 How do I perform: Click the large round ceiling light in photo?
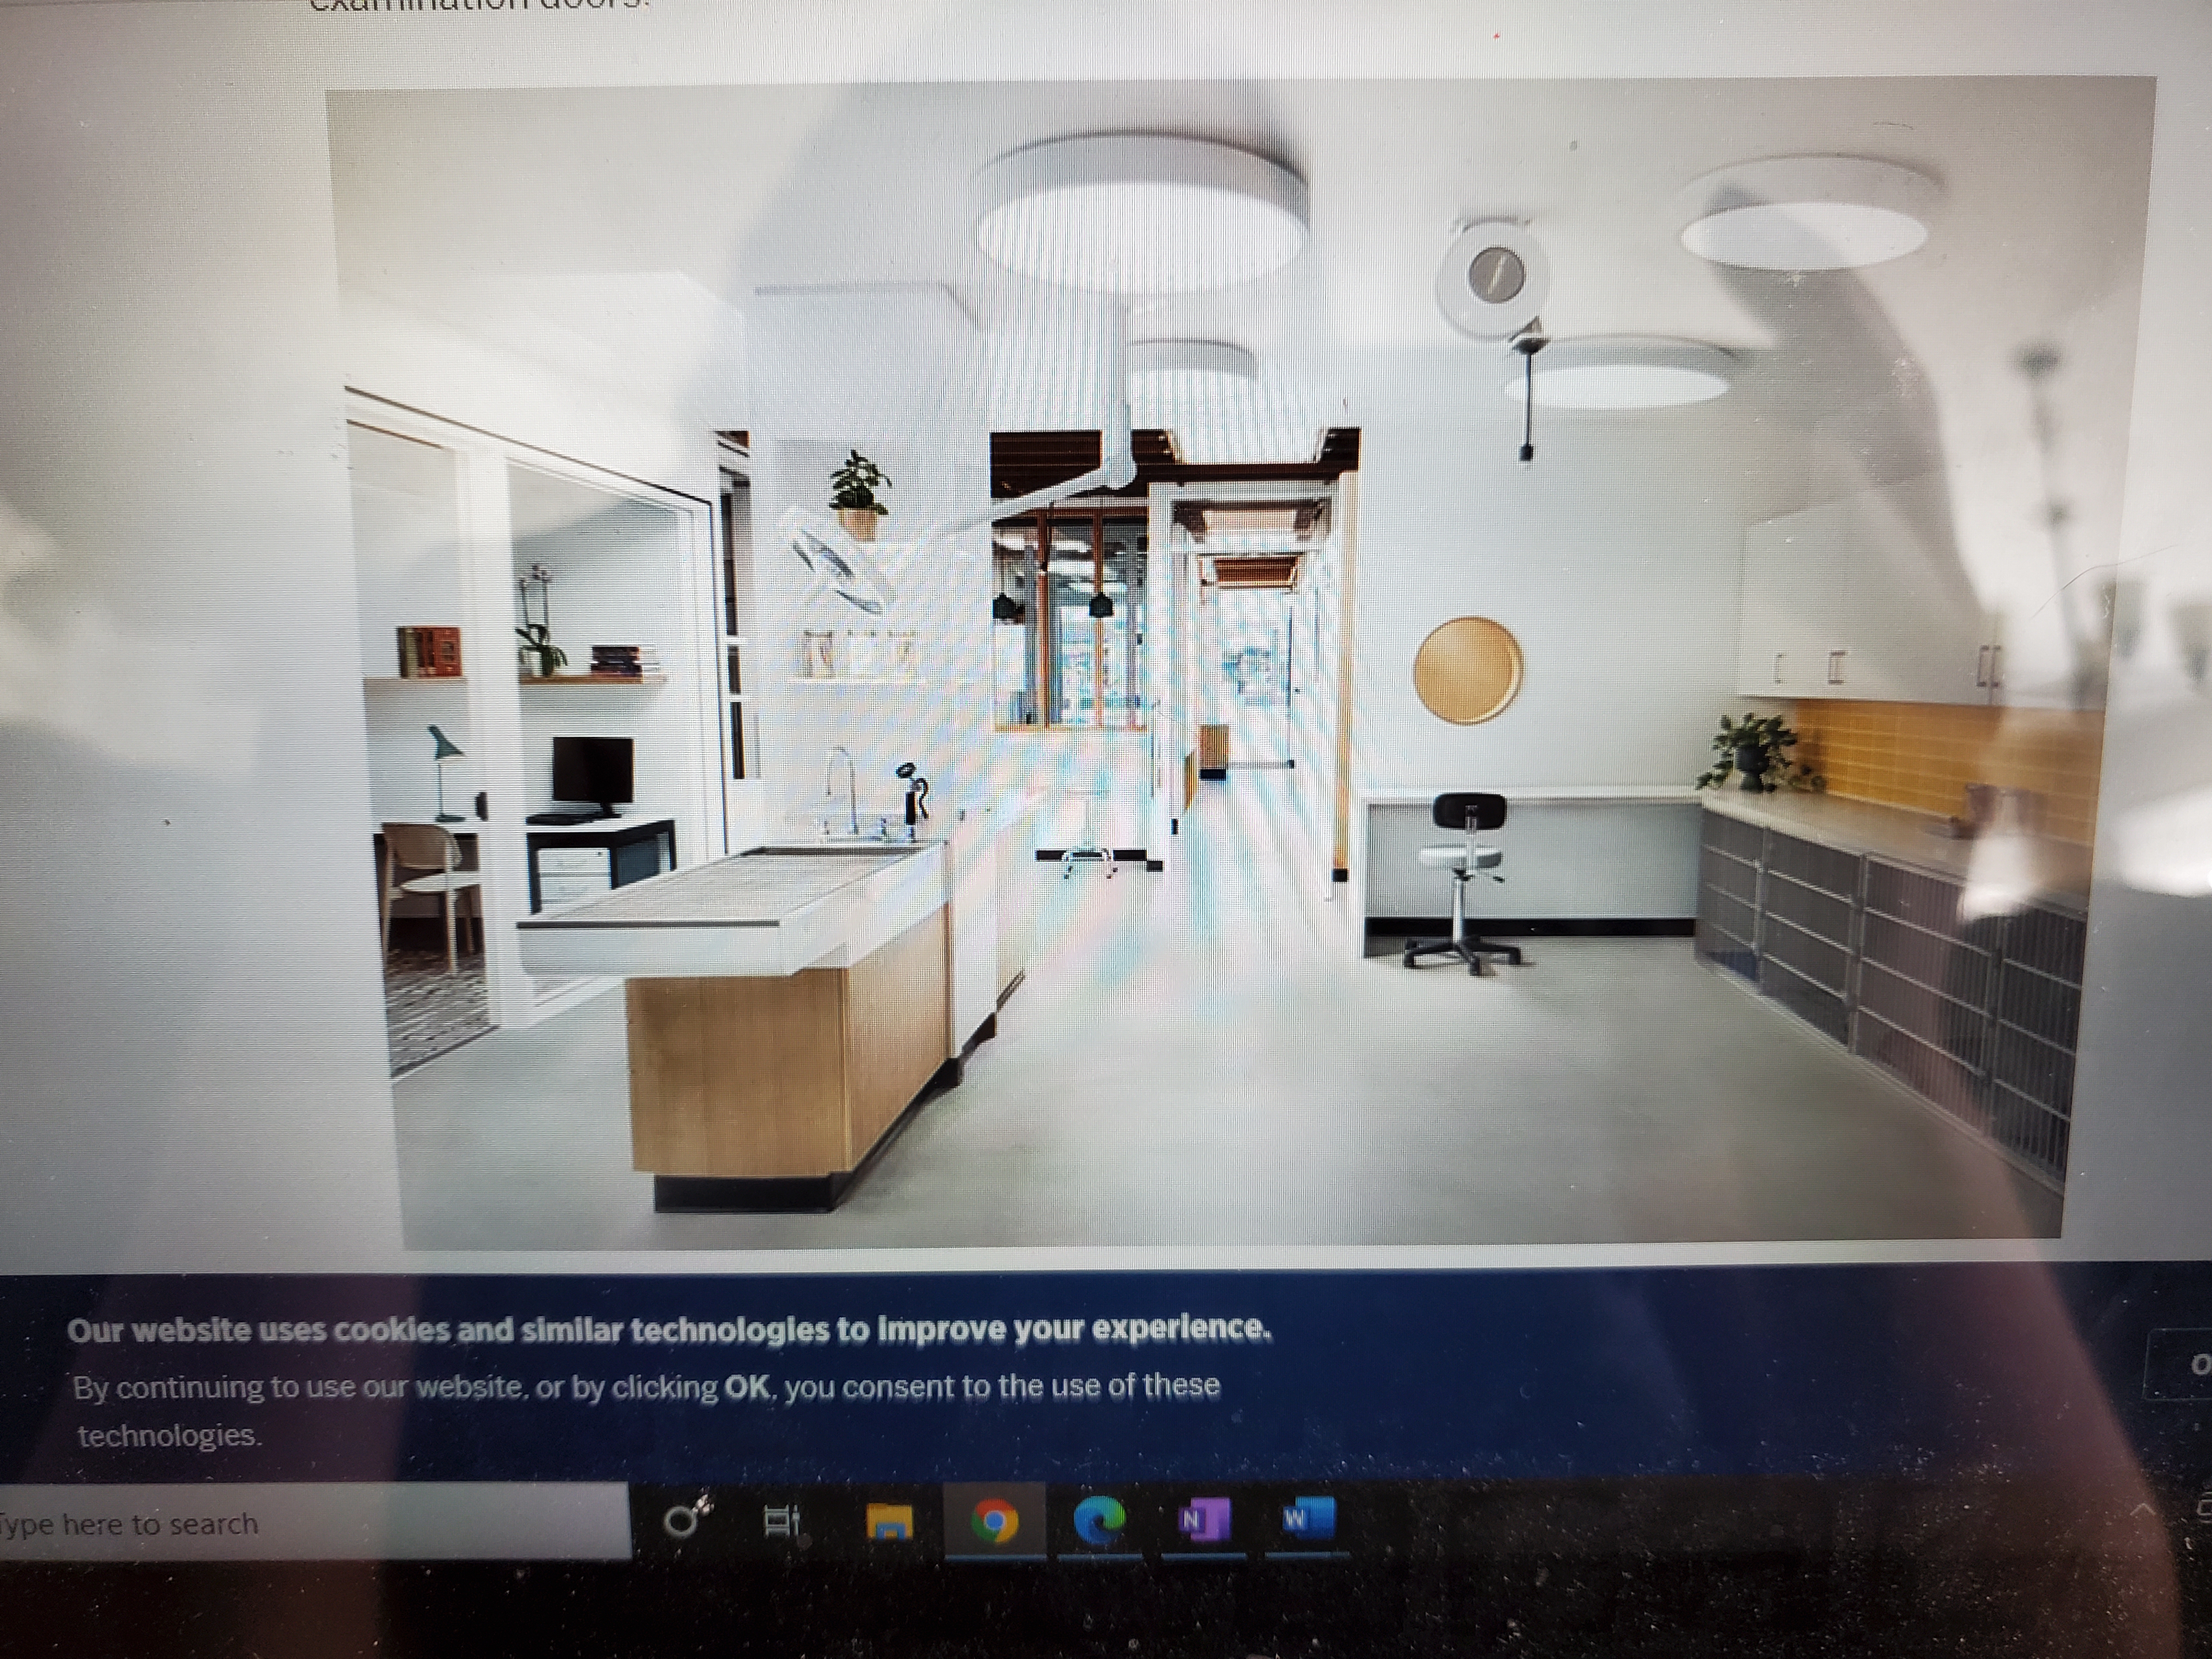click(x=1141, y=214)
